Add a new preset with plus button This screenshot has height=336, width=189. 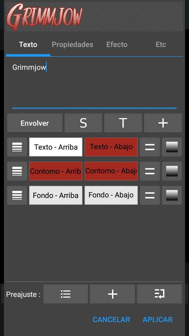coord(113,294)
